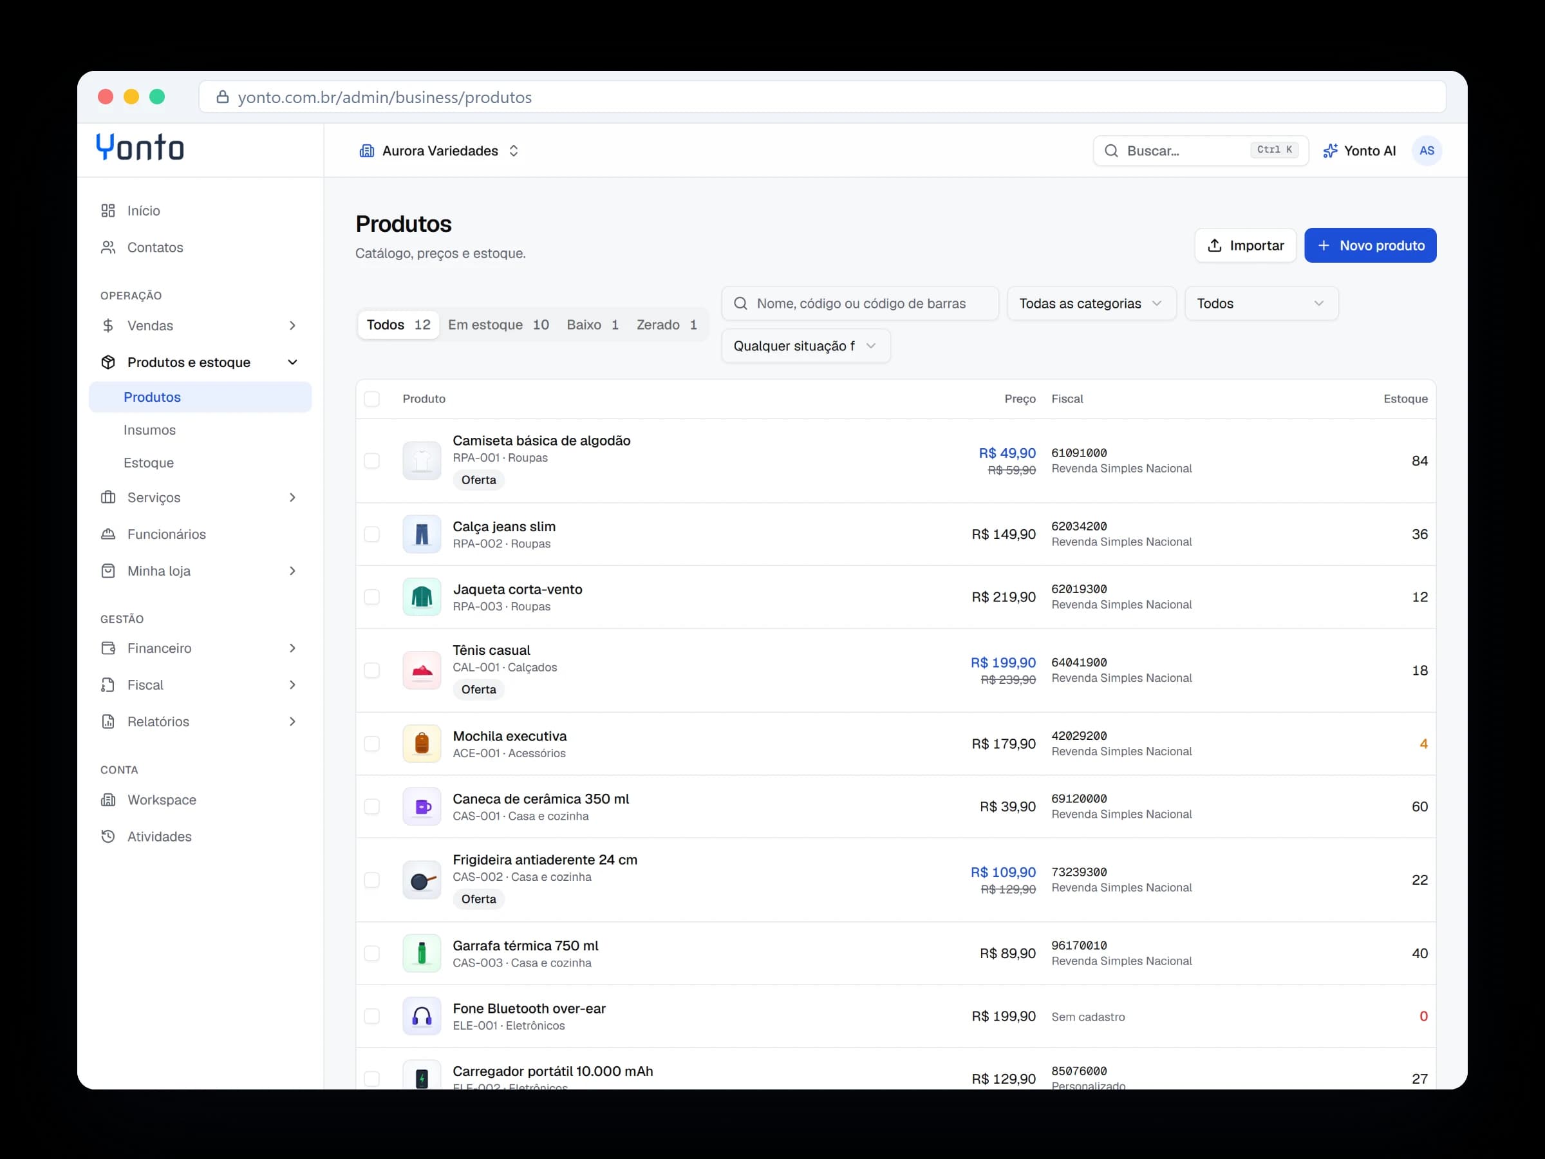Click the Funcionários icon
The width and height of the screenshot is (1545, 1159).
[108, 534]
